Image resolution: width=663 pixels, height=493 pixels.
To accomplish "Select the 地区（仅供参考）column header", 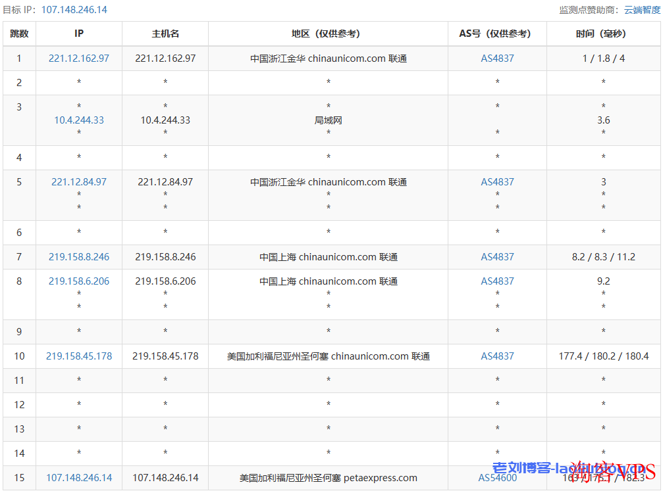I will [328, 34].
